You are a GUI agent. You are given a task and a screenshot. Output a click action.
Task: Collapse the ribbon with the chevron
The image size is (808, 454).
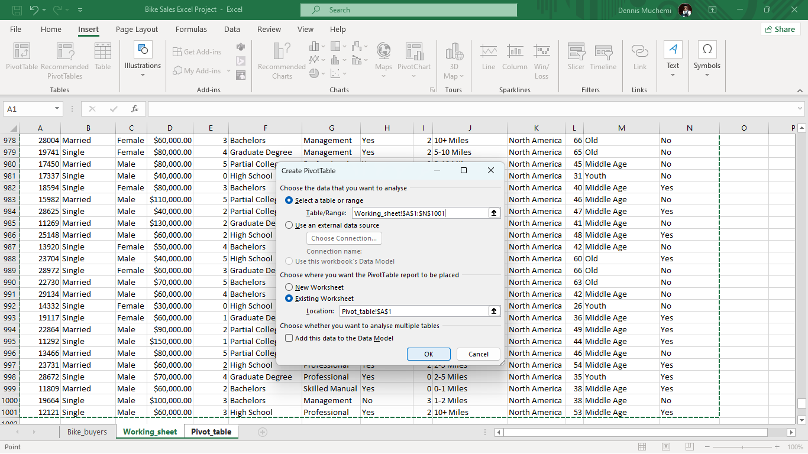[800, 90]
